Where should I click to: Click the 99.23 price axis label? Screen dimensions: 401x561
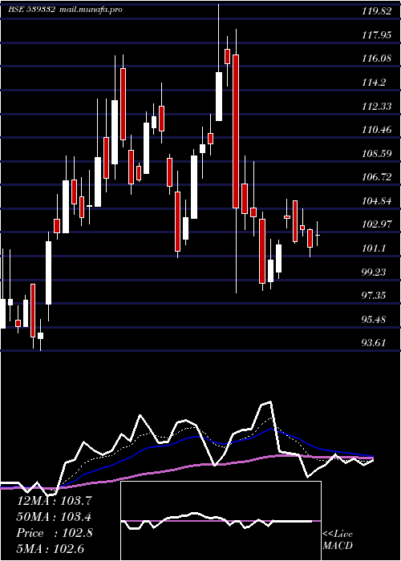pyautogui.click(x=374, y=272)
